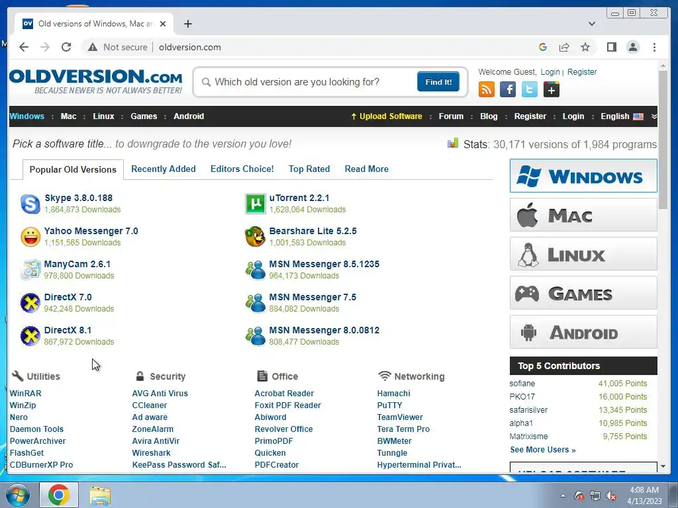
Task: Expand Chrome tab search chevron
Action: (592, 24)
